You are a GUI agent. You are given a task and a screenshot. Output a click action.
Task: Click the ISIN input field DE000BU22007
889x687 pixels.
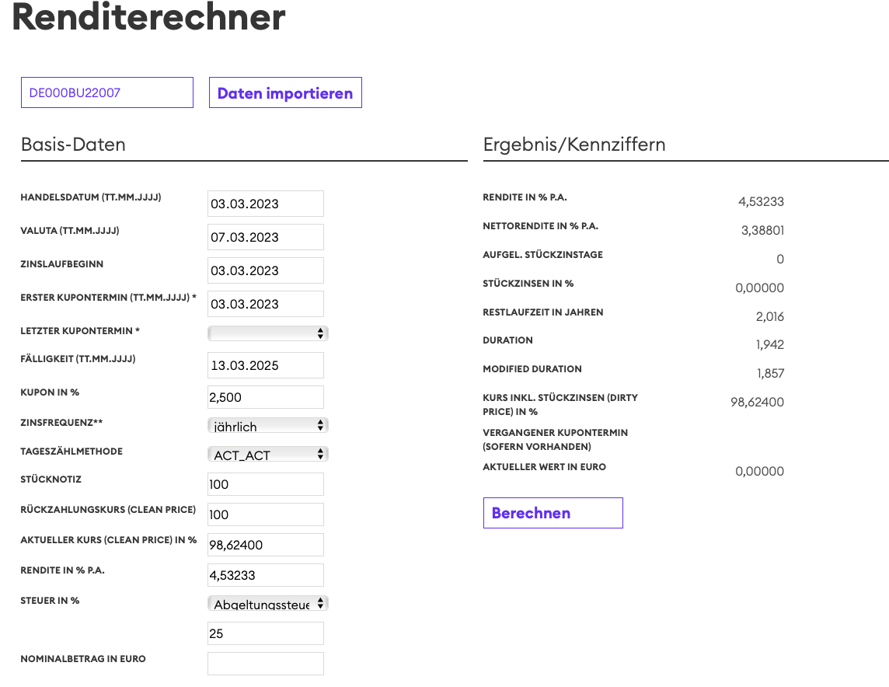[107, 93]
